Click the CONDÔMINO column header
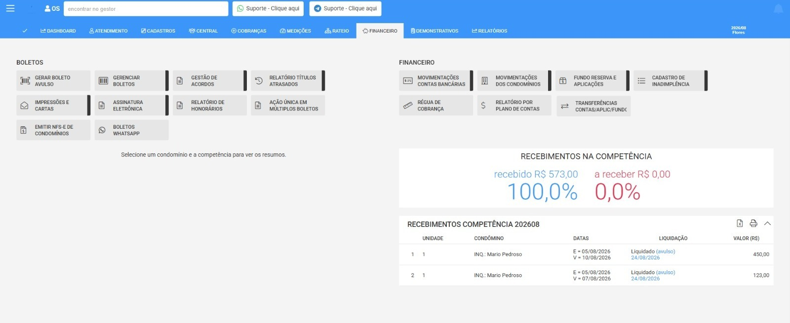 point(489,238)
